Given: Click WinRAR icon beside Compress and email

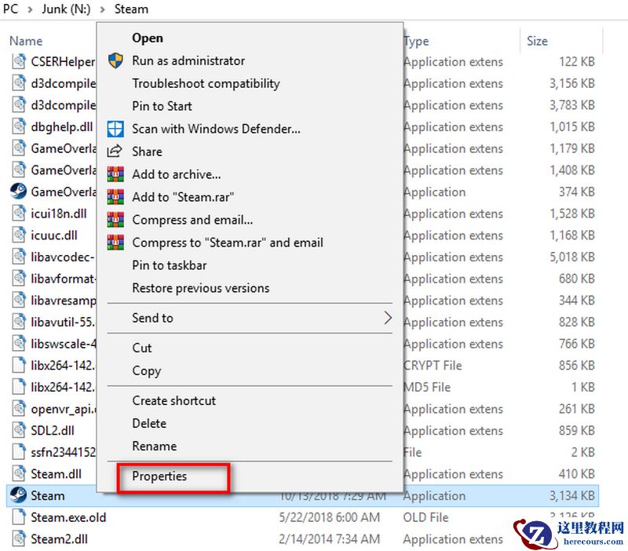Looking at the screenshot, I should click(x=115, y=220).
